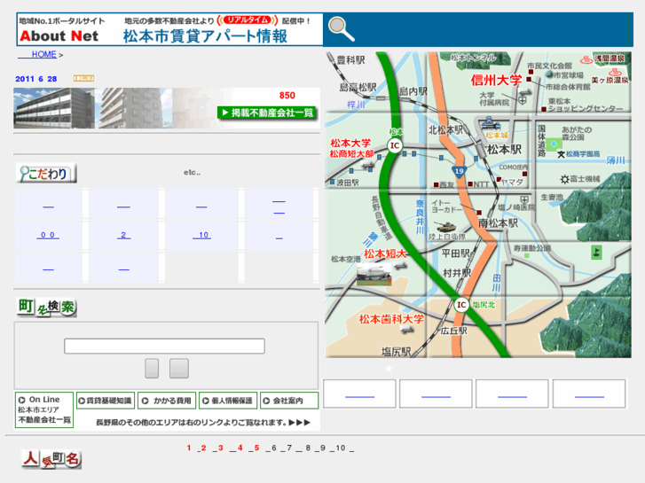Viewport: 645px width, 483px height.
Task: Click the About Net logo banner
Action: tap(169, 29)
